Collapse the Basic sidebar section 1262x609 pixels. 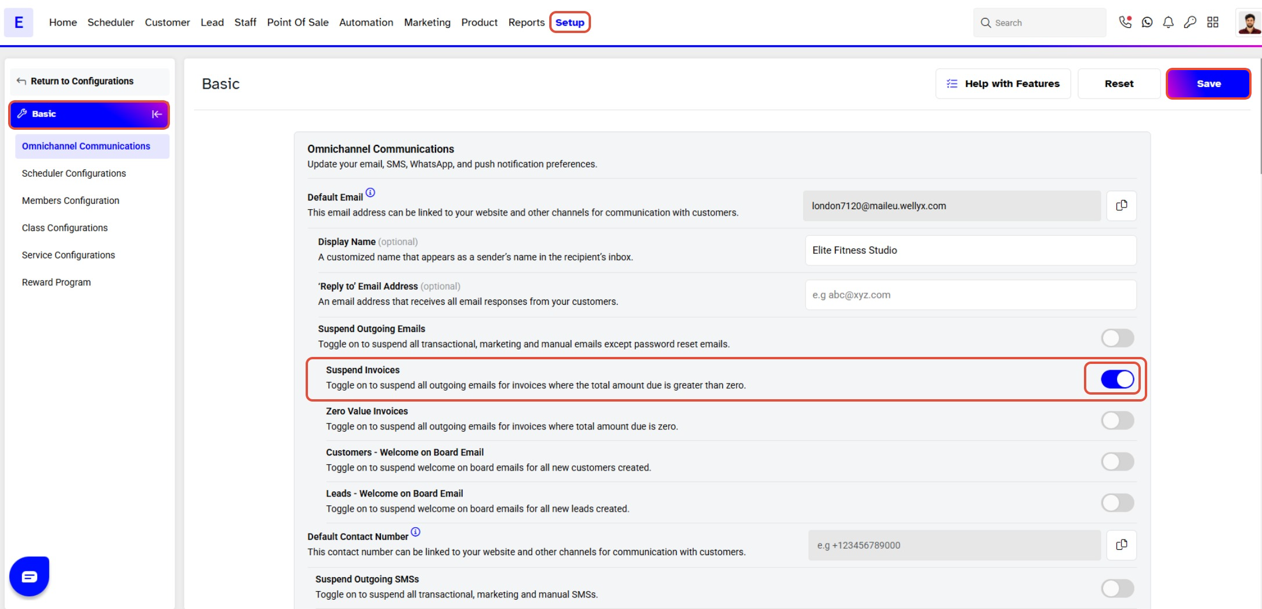click(157, 114)
